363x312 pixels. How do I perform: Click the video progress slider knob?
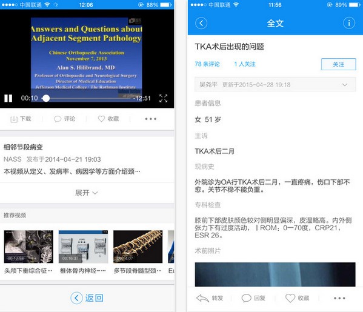46,98
